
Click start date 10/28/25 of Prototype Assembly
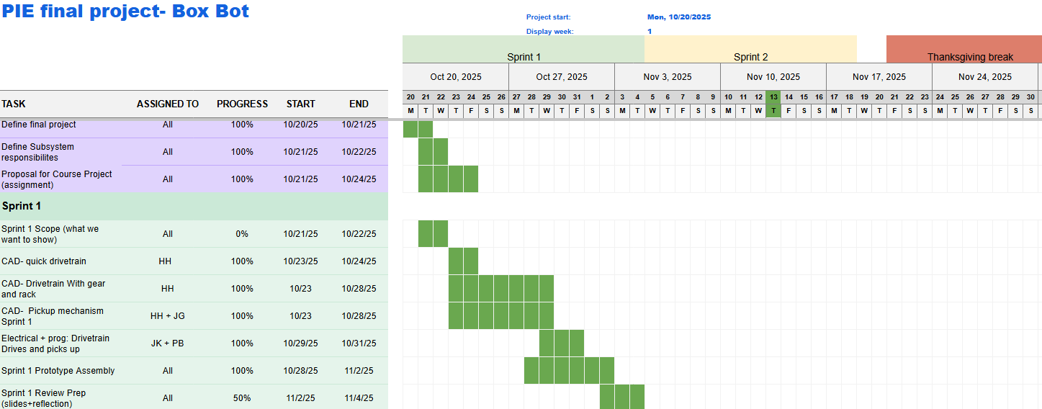click(300, 371)
